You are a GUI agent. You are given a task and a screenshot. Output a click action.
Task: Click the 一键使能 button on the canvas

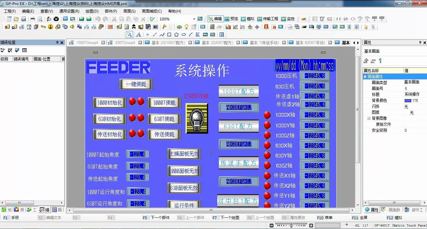coord(136,84)
